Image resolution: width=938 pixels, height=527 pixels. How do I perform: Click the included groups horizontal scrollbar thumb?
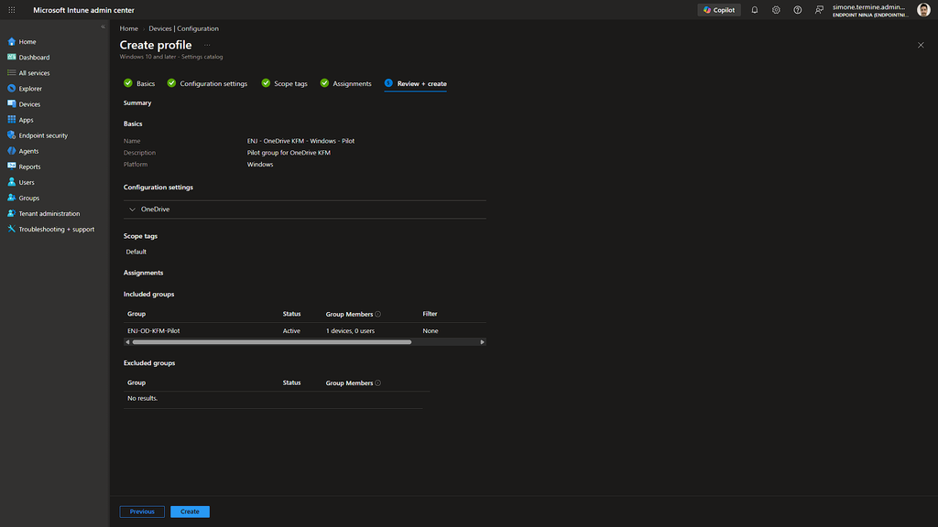tap(271, 342)
